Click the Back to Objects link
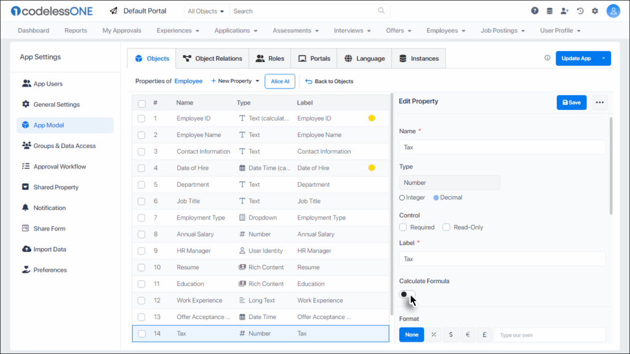 (x=330, y=81)
